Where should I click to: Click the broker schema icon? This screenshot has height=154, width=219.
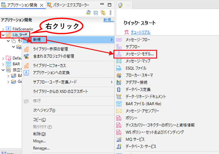(x=119, y=76)
